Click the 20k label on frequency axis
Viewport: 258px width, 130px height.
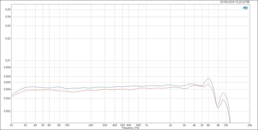[x=250, y=125]
